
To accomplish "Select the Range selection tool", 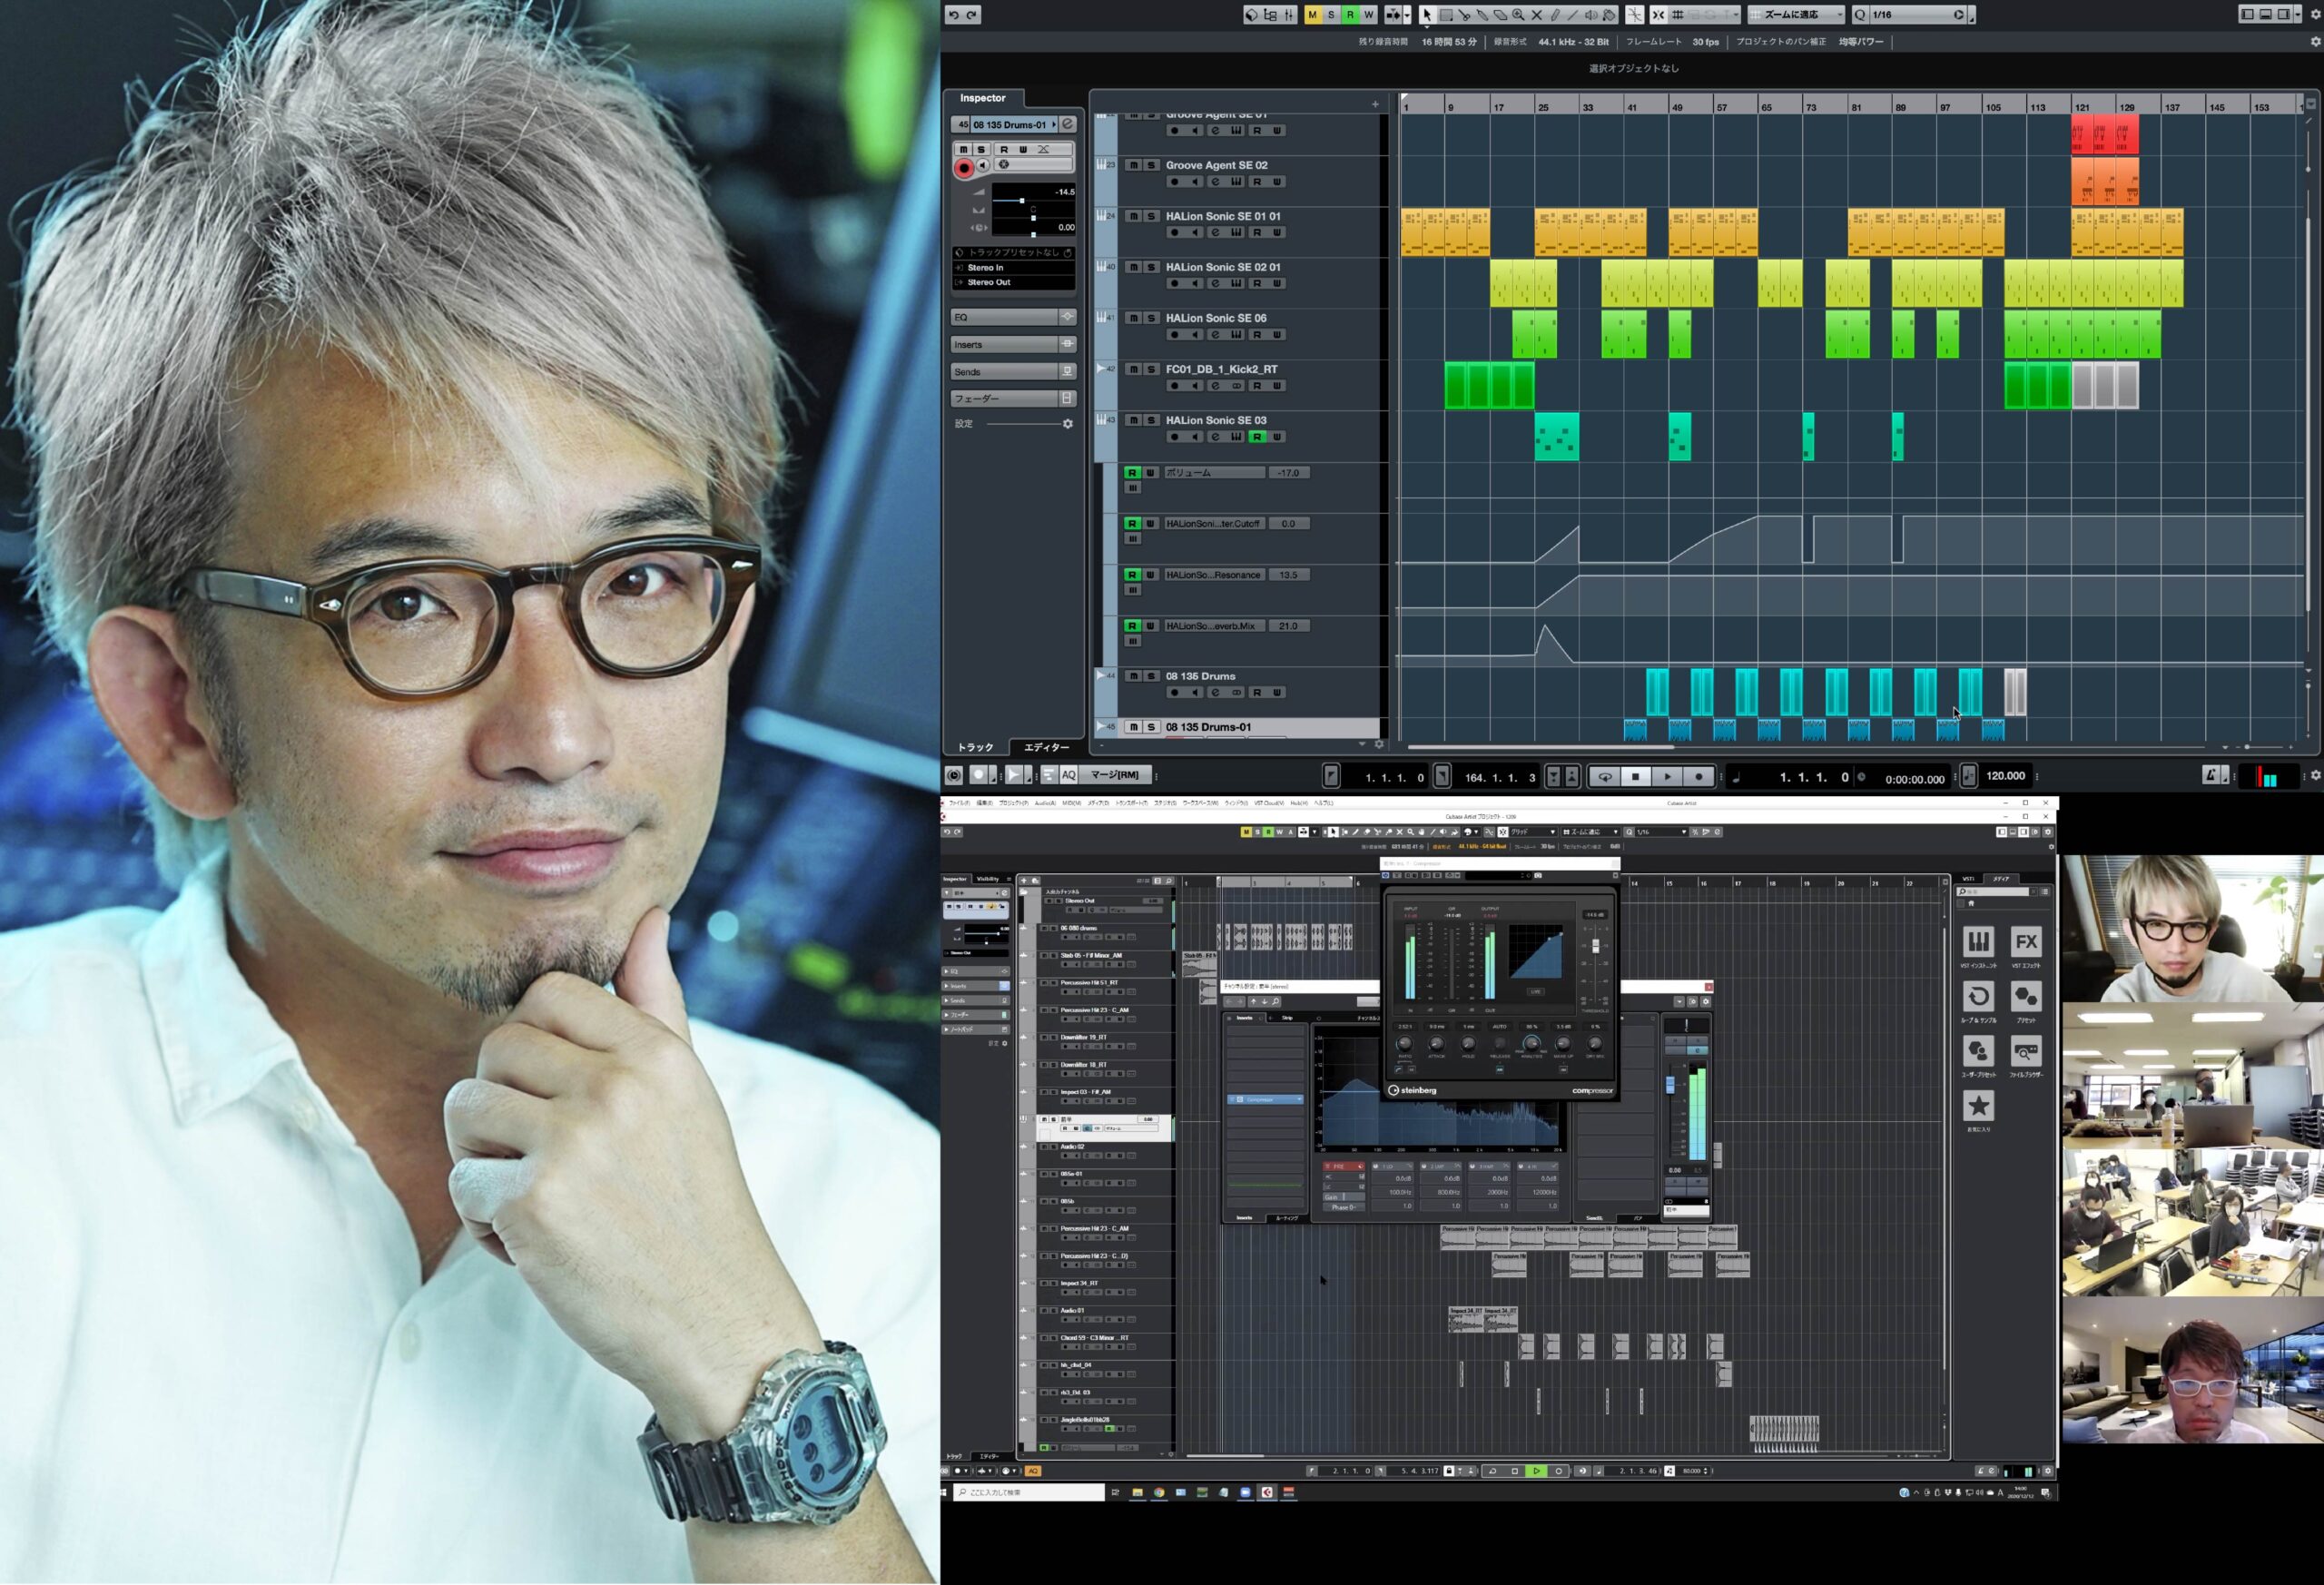I will point(1446,15).
